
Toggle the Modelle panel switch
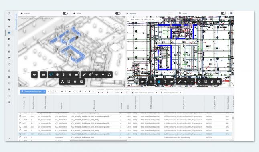pyautogui.click(x=65, y=14)
